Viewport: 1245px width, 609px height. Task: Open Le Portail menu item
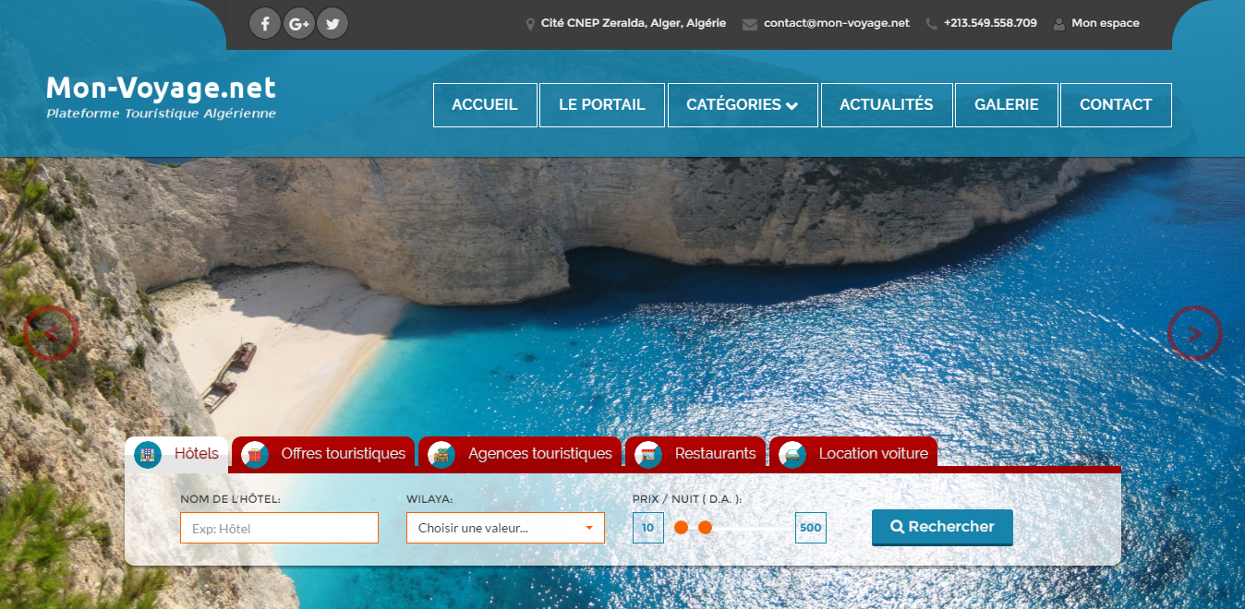(x=602, y=105)
